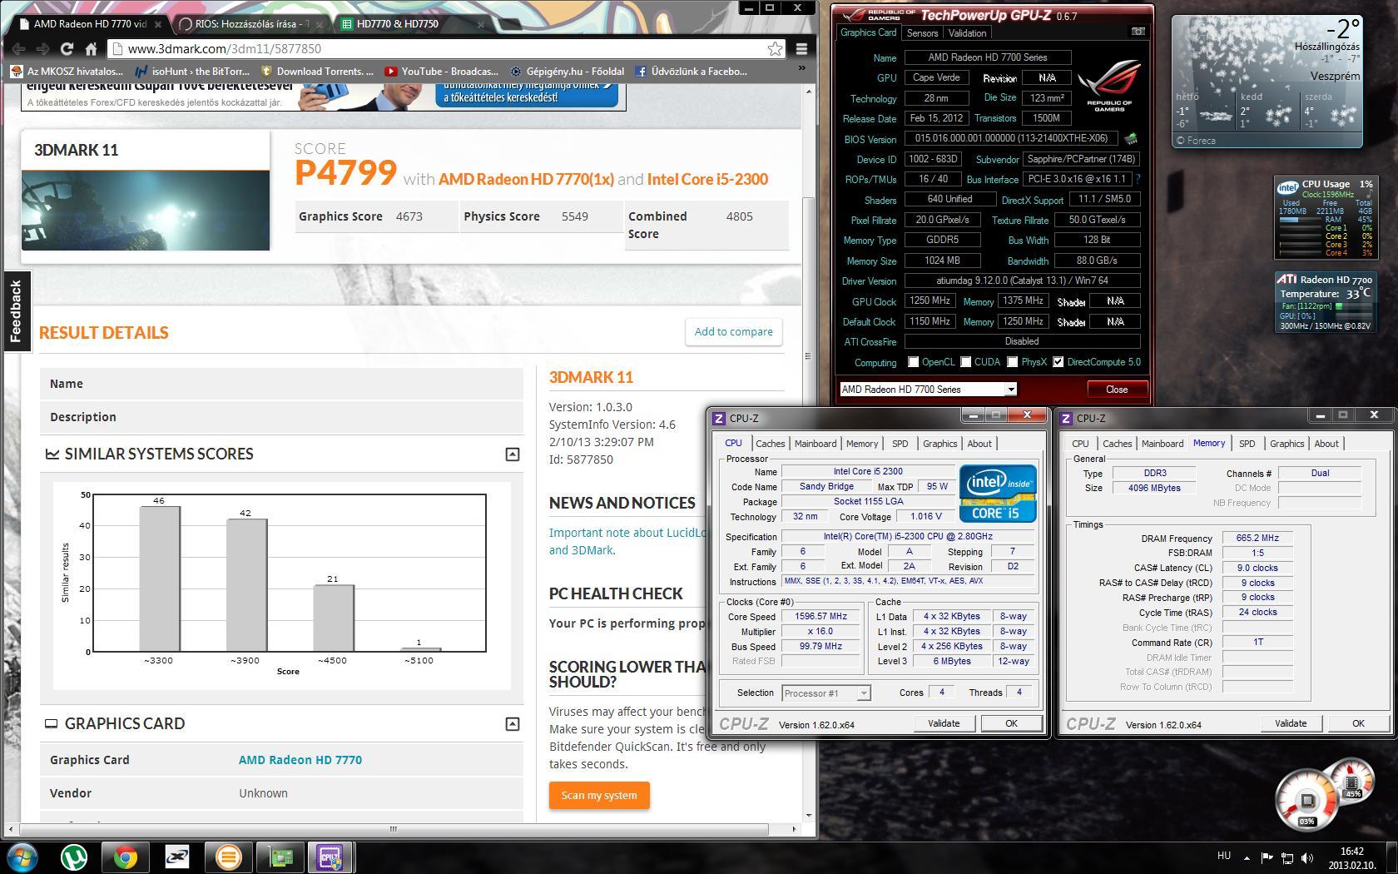Toggle the DirectCompute 5.0 checkbox
The width and height of the screenshot is (1398, 874).
point(1058,362)
